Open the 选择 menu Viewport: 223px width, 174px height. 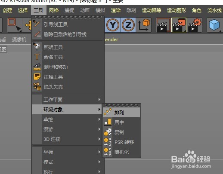[x=23, y=10]
